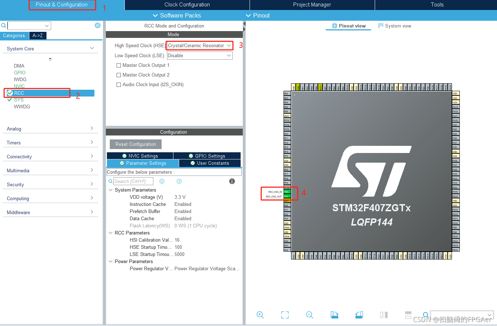Screen dimensions: 497x326
Task: Open the pin search dropdown field
Action: pyautogui.click(x=462, y=315)
